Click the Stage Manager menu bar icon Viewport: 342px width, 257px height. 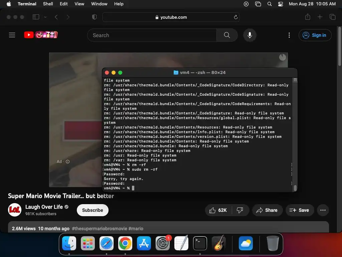(258, 4)
